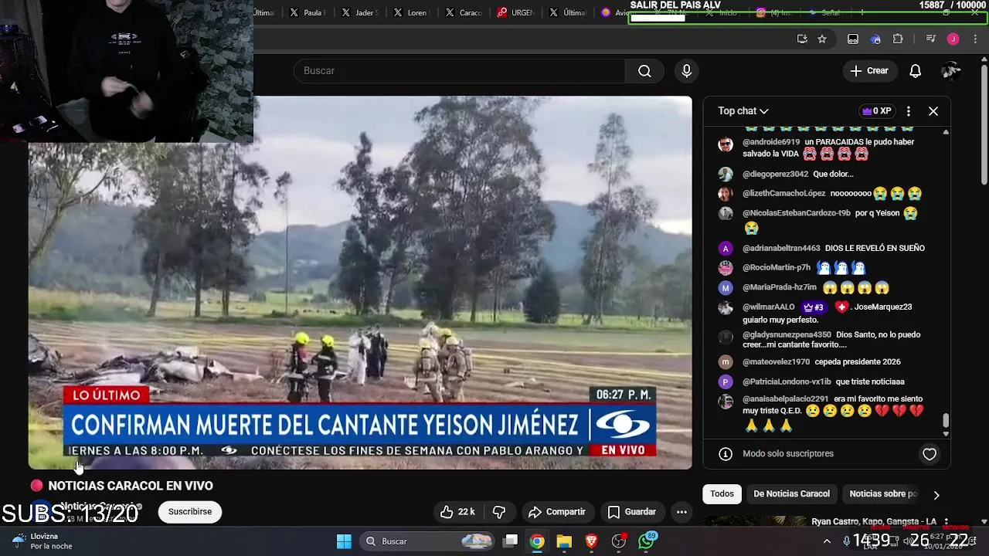Select De Noticias Caracol chip
Viewport: 989px width, 556px height.
point(791,494)
